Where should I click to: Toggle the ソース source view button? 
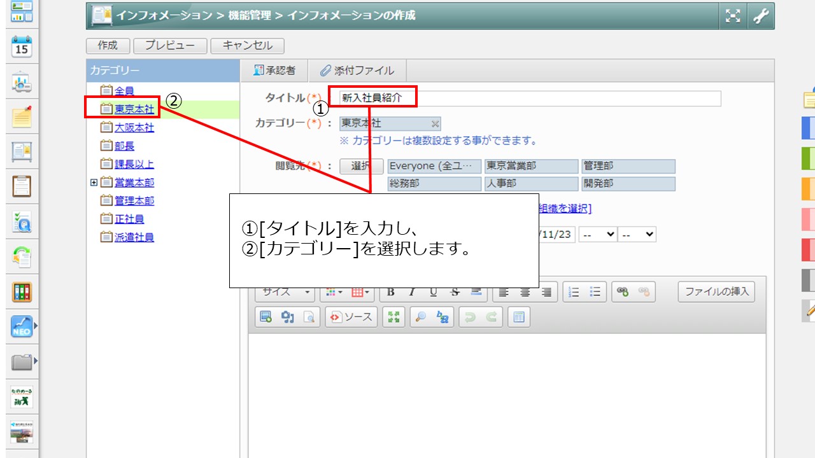coord(351,317)
